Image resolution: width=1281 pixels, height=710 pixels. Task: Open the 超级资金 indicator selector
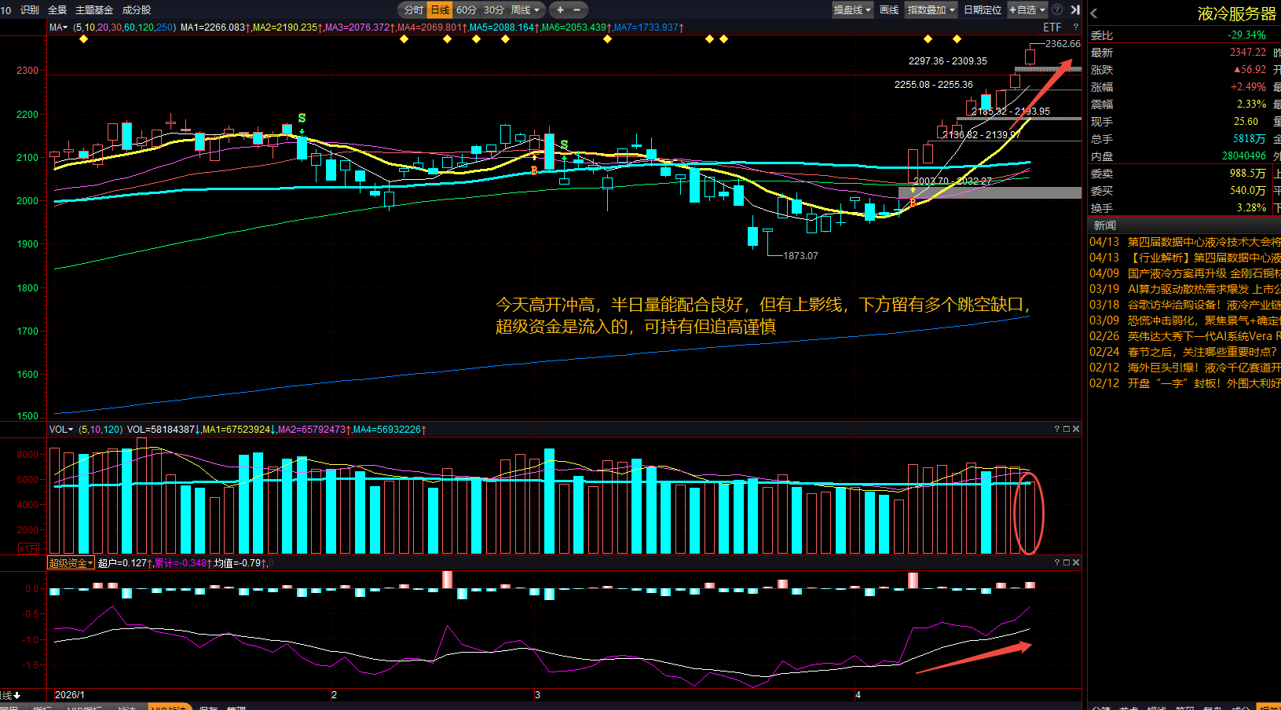pyautogui.click(x=71, y=563)
